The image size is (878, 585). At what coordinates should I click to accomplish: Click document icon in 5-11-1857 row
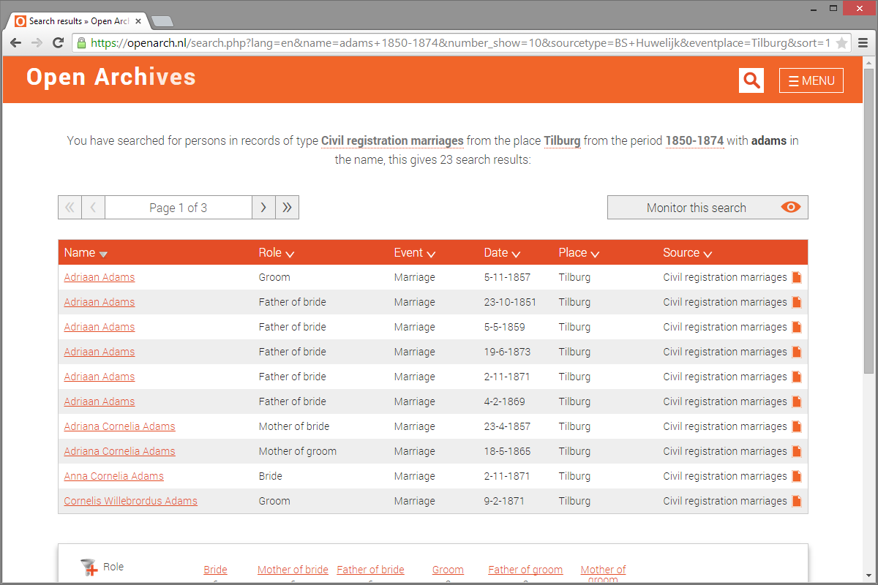[x=797, y=277]
